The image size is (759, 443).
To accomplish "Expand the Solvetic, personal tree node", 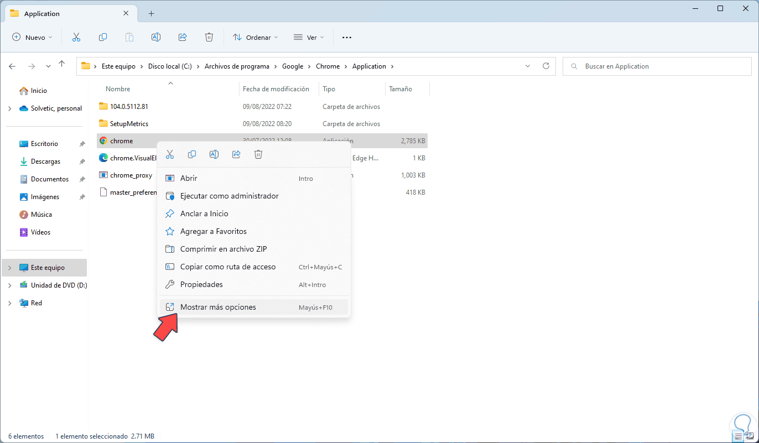I will click(x=10, y=108).
